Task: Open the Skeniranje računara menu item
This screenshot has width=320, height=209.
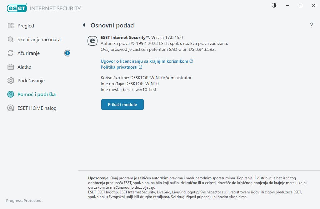Action: point(39,40)
